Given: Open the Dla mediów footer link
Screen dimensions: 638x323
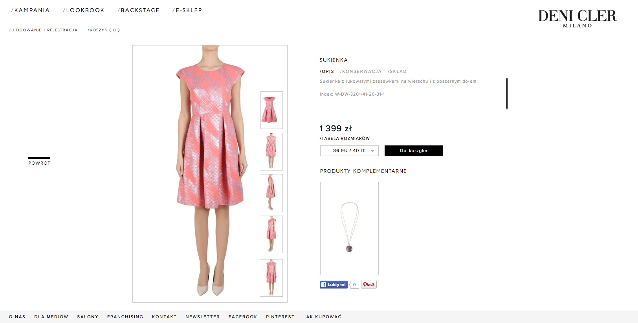Looking at the screenshot, I should point(51,317).
